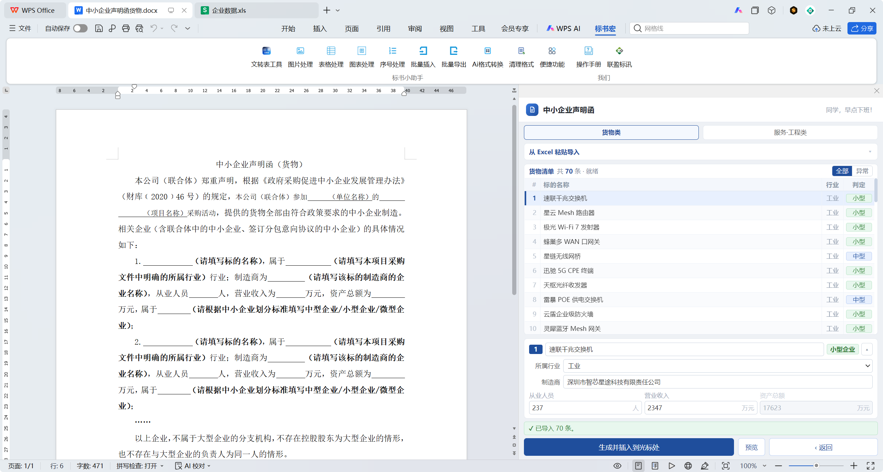Switch to web layout view icon
Viewport: 883px width, 472px height.
point(688,466)
